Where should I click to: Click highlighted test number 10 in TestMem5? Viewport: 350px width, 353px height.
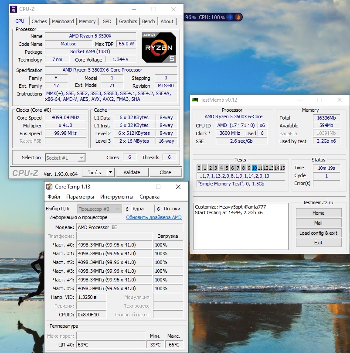(x=255, y=168)
